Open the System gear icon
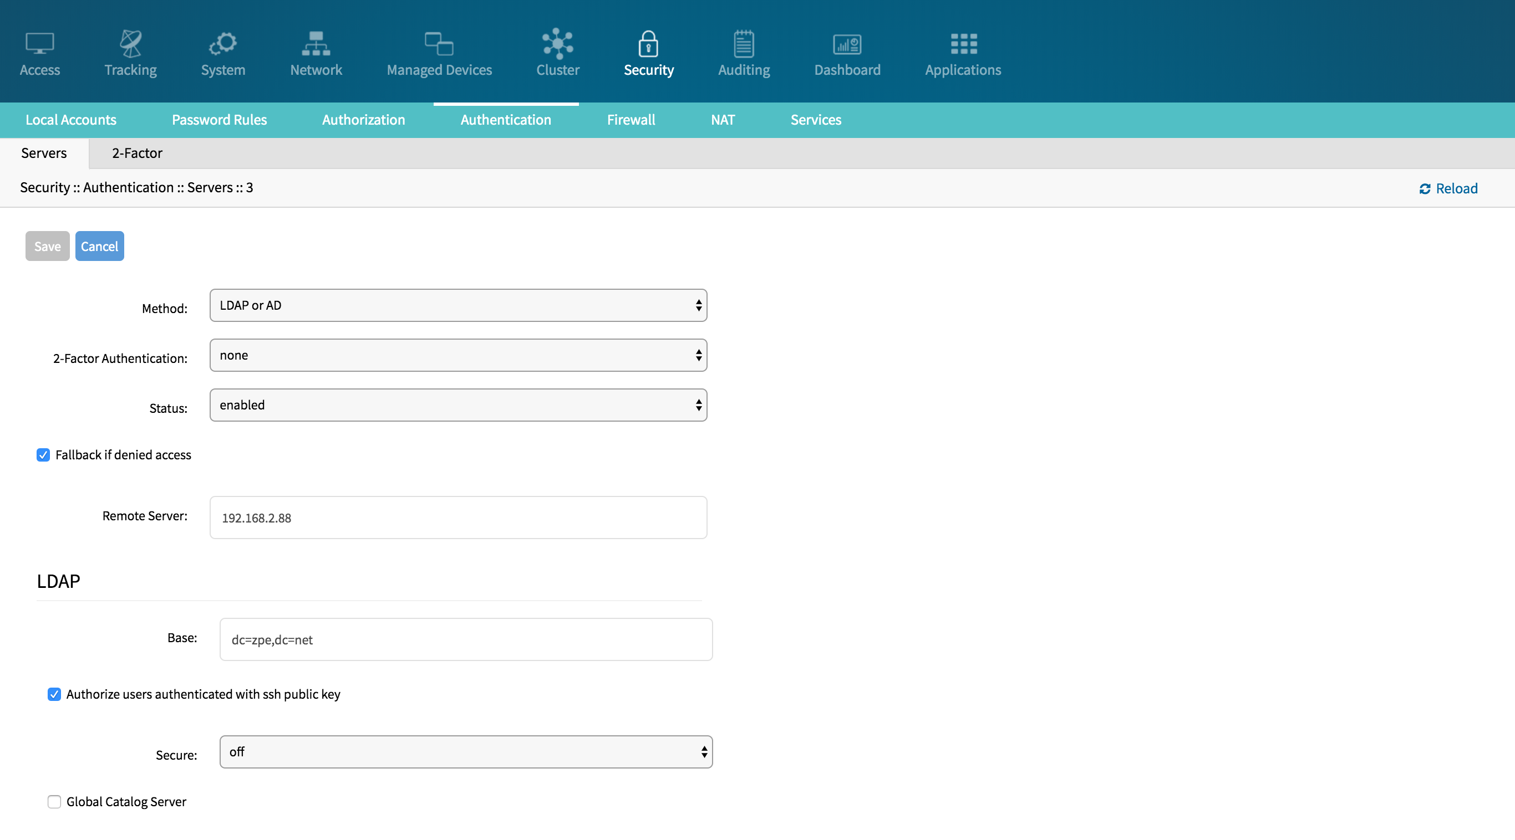Screen dimensions: 1515x840 223,44
